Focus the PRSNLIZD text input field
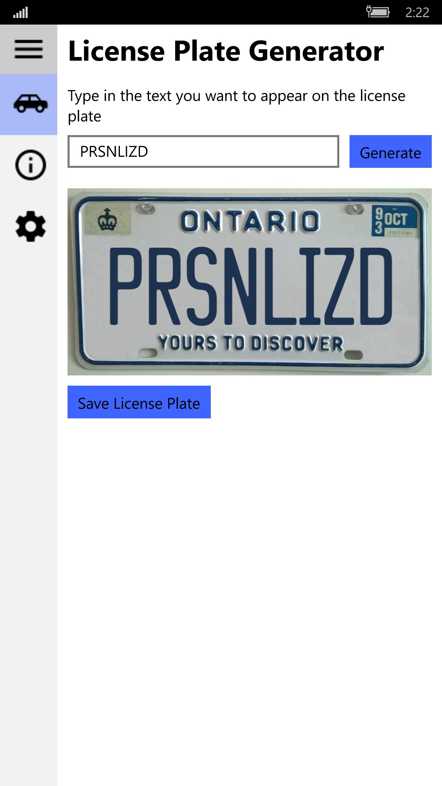 [x=203, y=151]
